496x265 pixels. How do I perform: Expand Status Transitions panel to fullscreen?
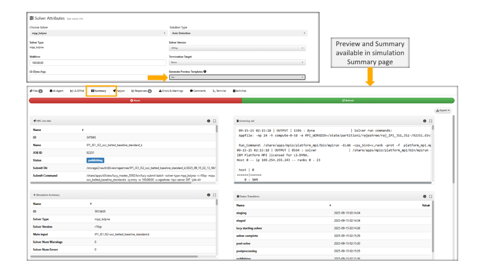coord(430,196)
